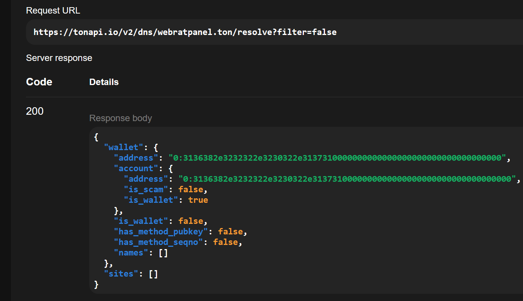
Task: Select the Code column header
Action: (x=39, y=82)
